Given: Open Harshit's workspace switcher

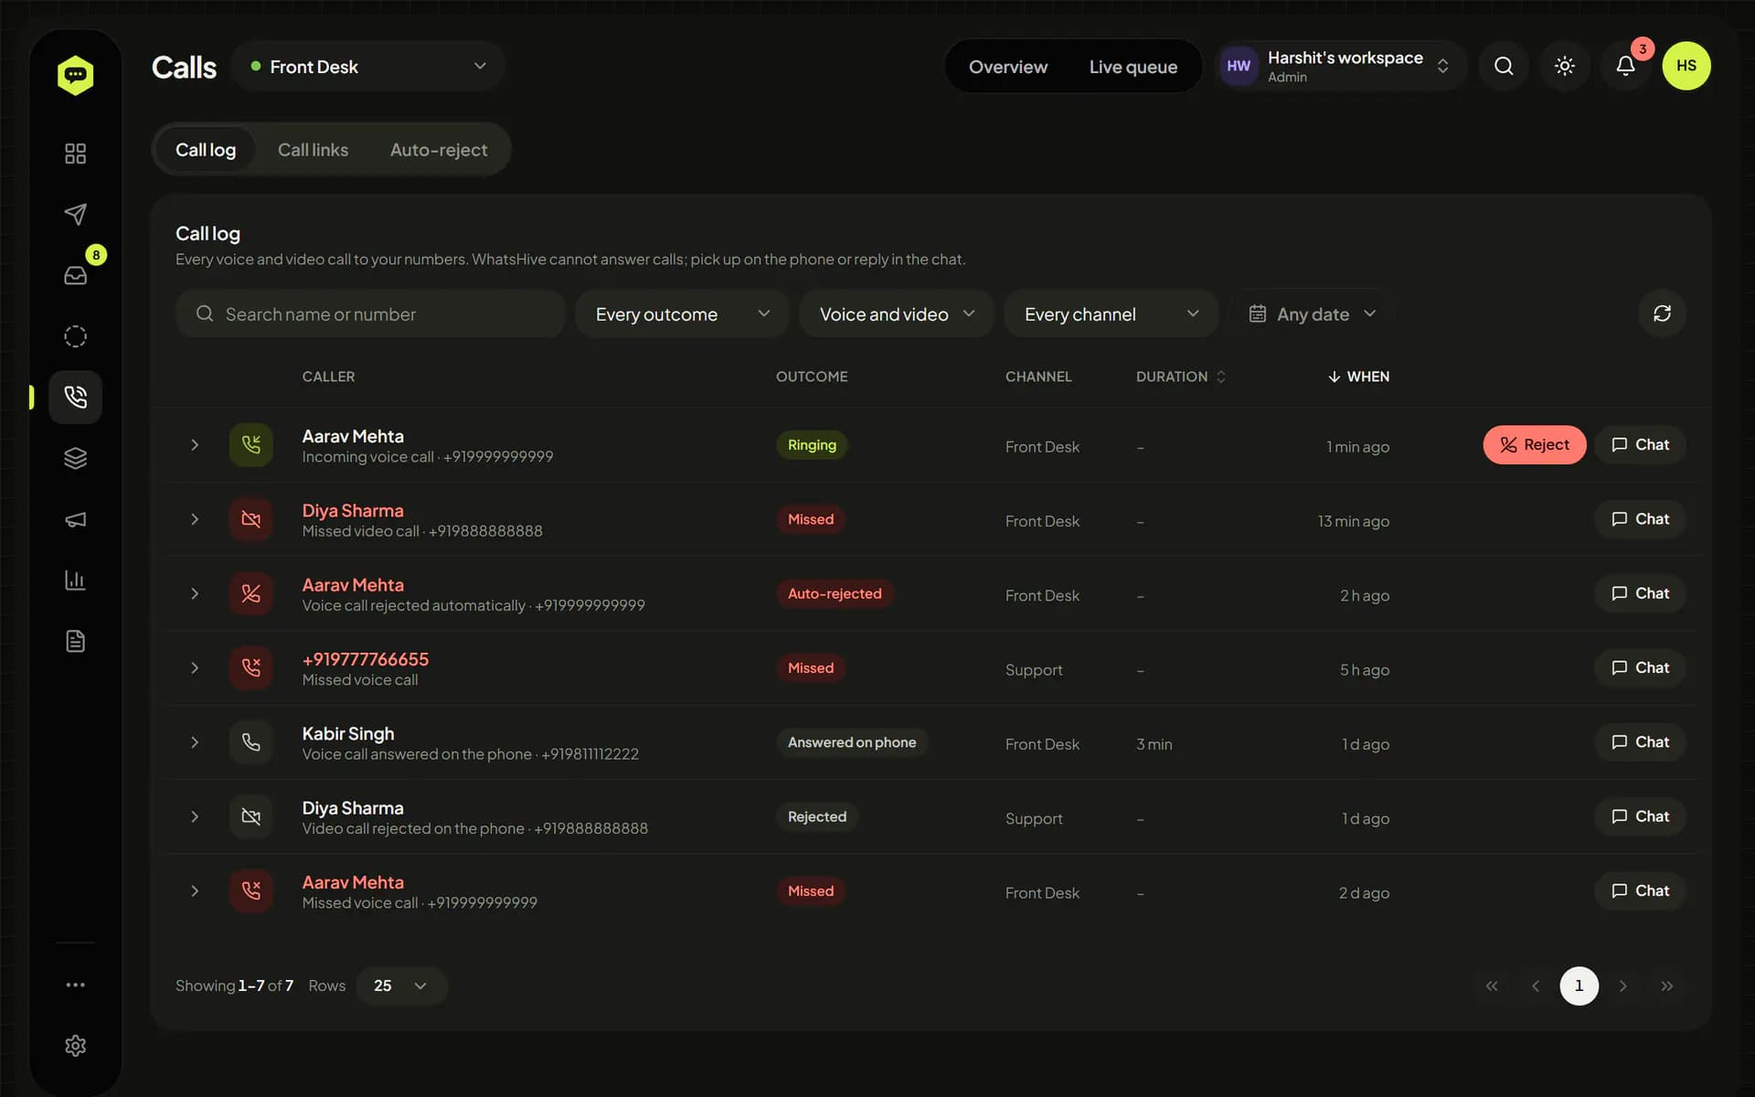Looking at the screenshot, I should [x=1339, y=66].
